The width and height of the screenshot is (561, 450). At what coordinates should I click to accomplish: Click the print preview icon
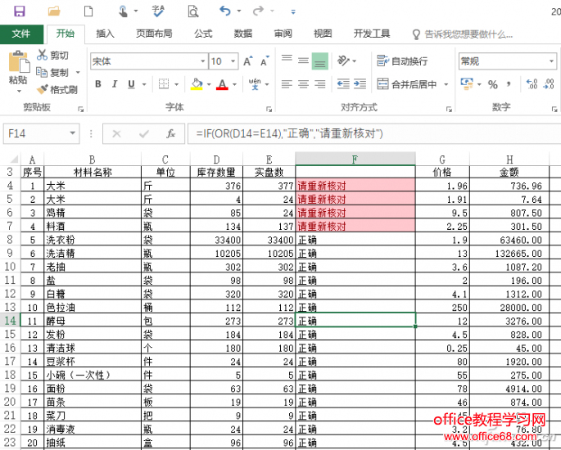[192, 11]
